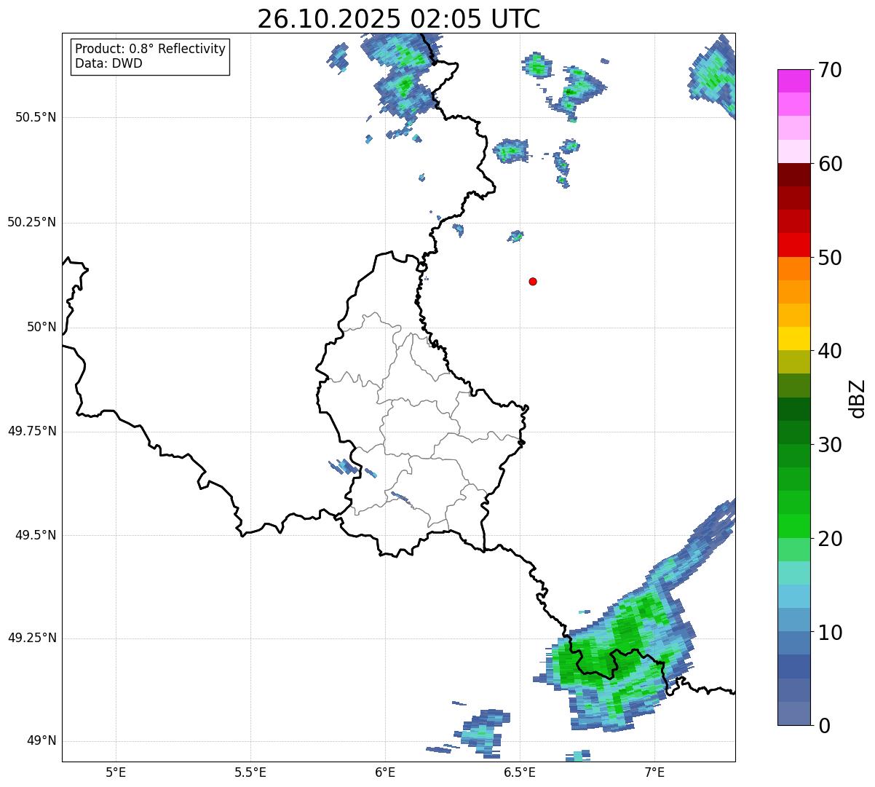Click the longitude label 7°E
This screenshot has height=787, width=875.
[654, 772]
